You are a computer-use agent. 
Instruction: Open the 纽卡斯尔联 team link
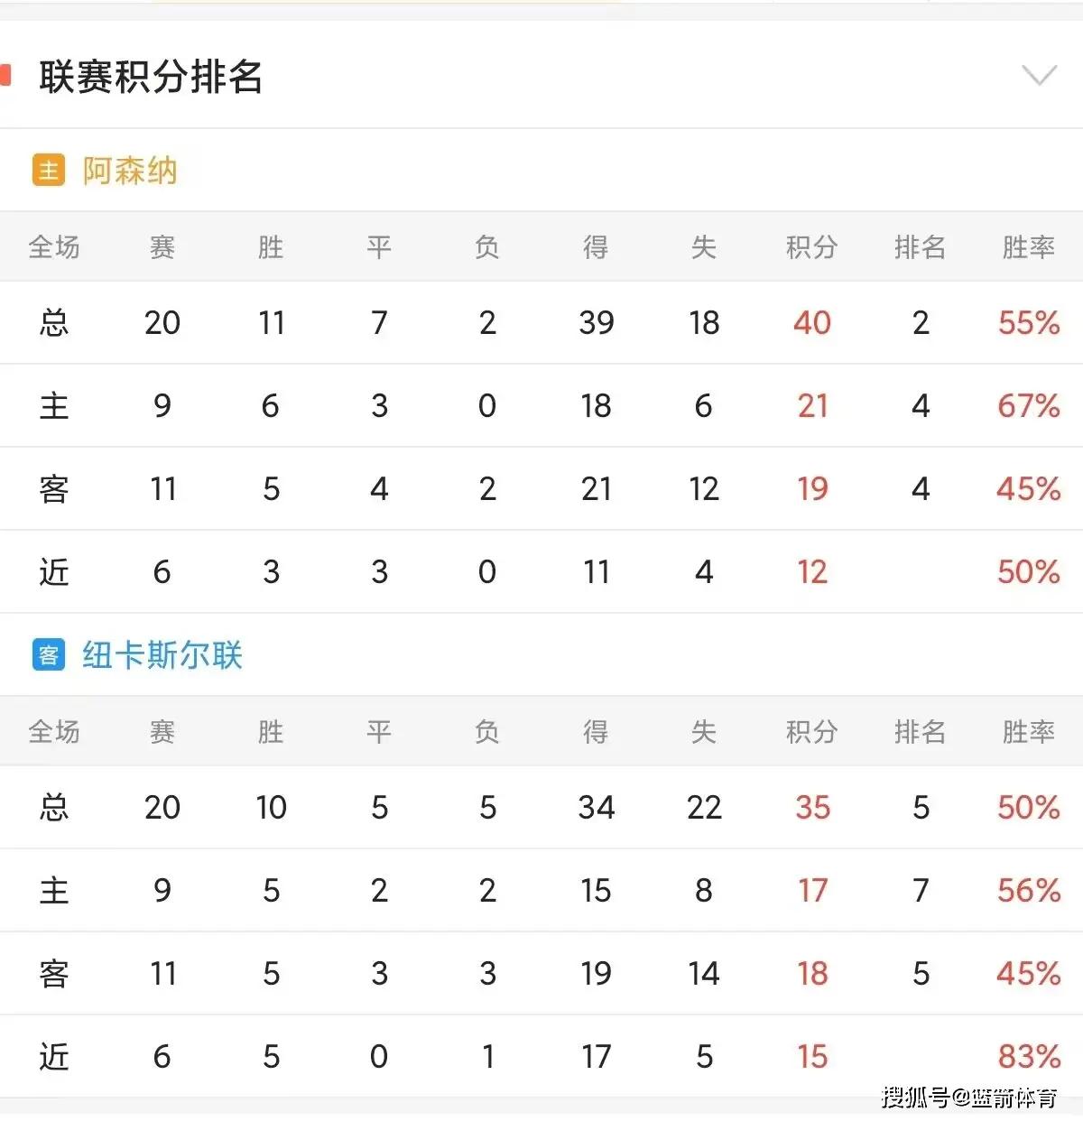(162, 655)
